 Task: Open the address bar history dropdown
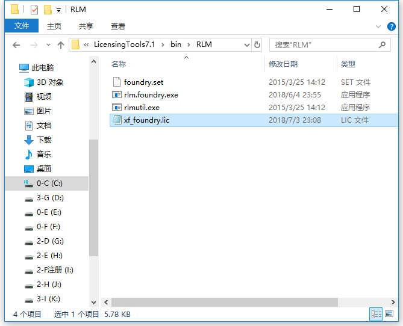pos(247,45)
